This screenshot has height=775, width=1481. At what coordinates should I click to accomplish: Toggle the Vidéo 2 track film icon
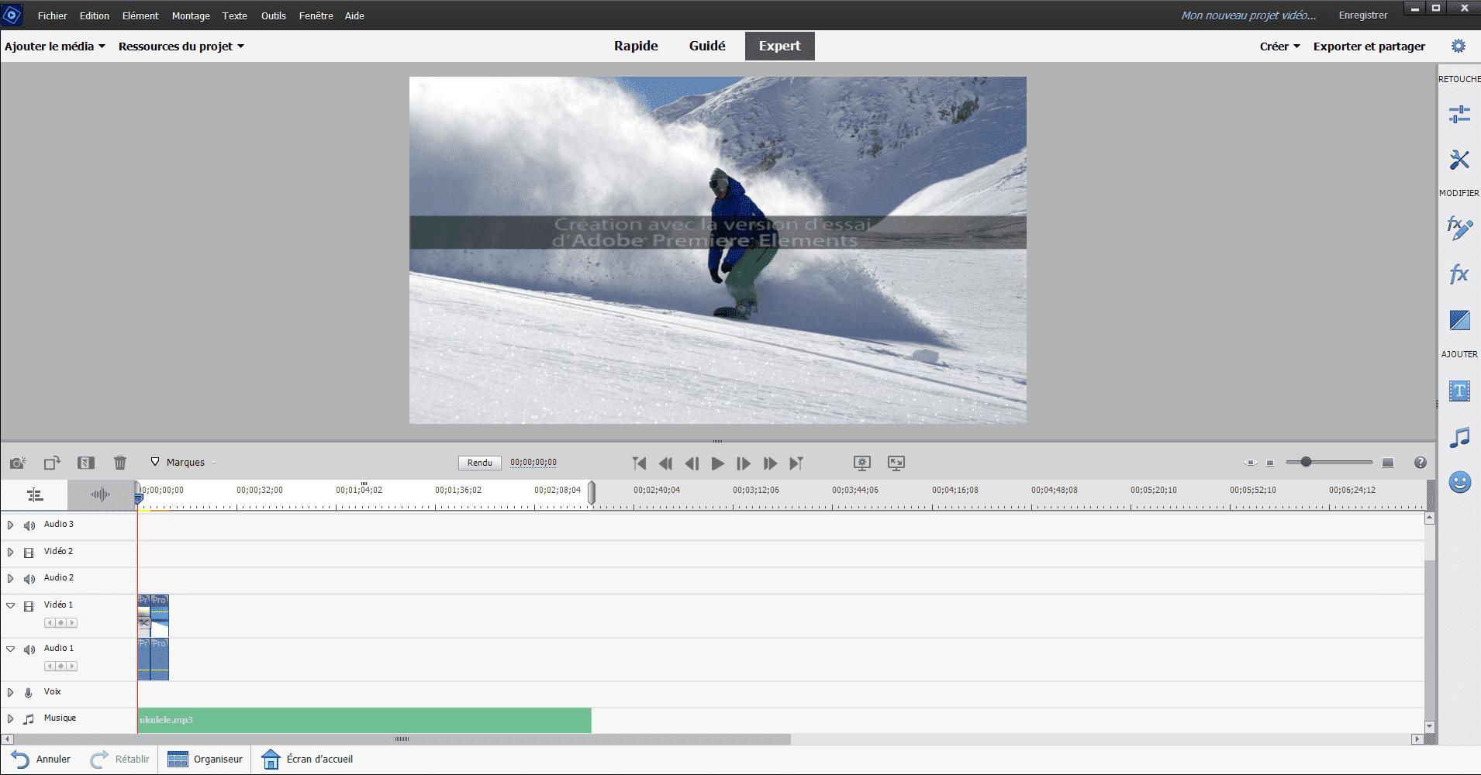[29, 553]
